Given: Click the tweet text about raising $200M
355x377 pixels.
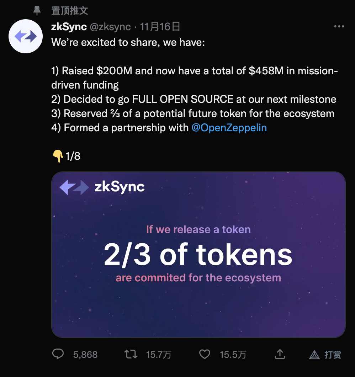Looking at the screenshot, I should click(x=194, y=71).
